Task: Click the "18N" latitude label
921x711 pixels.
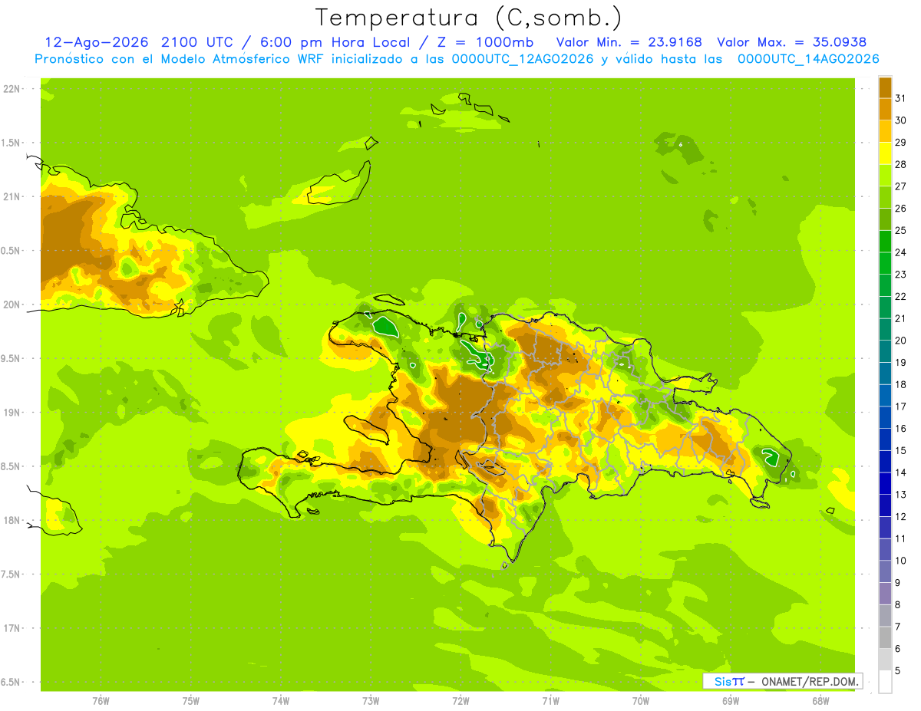Action: click(12, 520)
